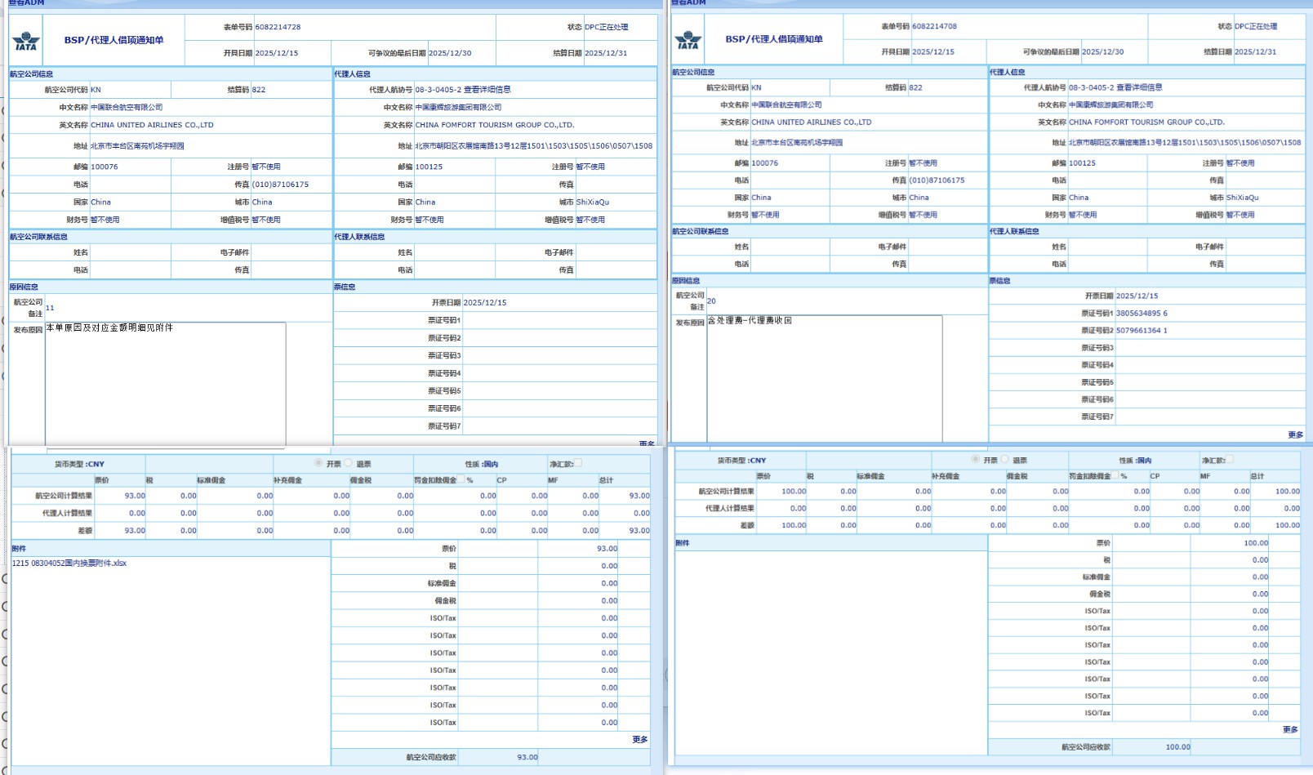Click the IATA logo in left form

click(26, 41)
